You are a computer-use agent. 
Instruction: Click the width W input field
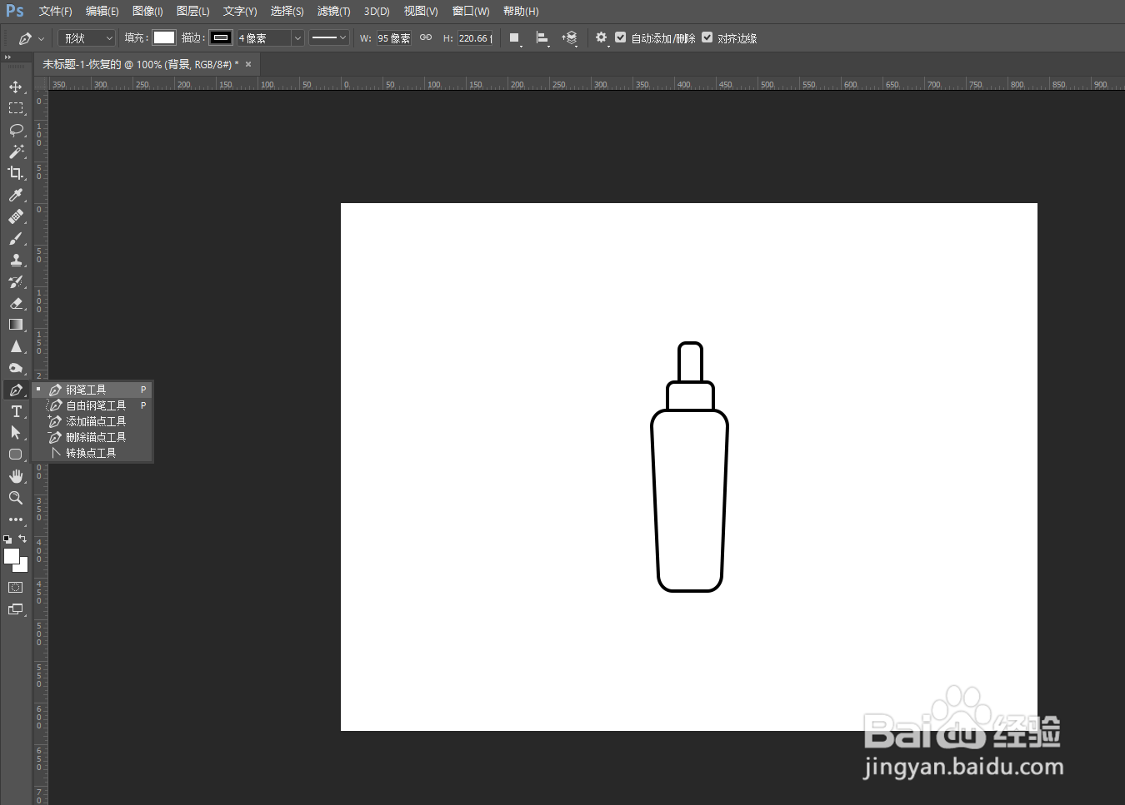(x=394, y=38)
